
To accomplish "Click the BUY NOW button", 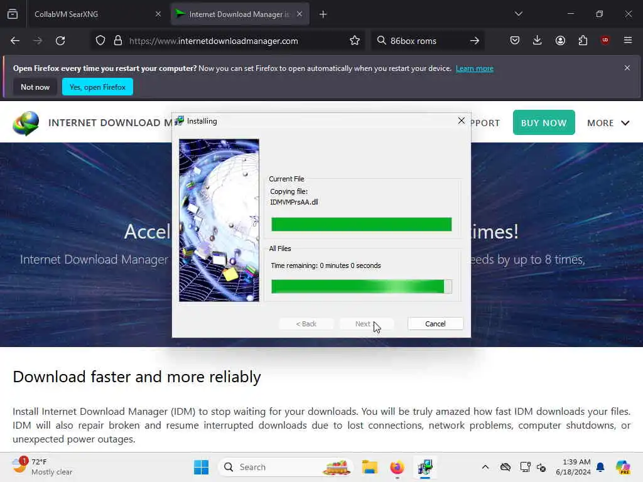I will (x=544, y=122).
